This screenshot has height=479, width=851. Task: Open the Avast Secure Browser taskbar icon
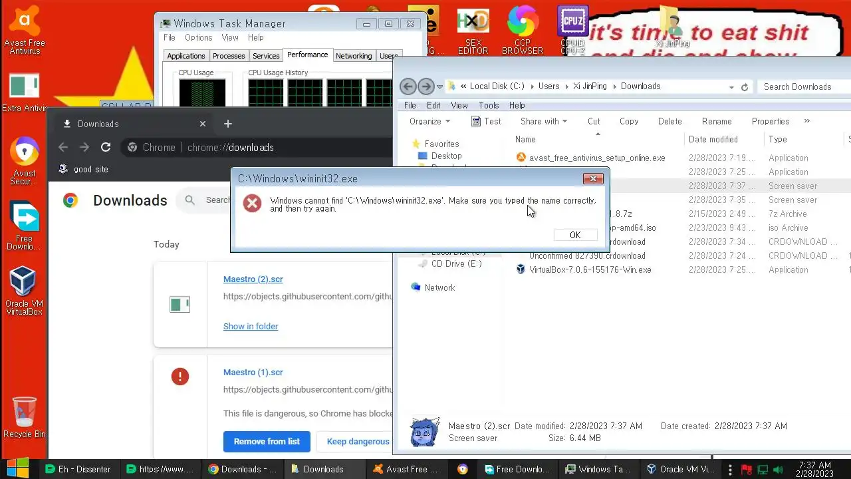click(462, 469)
